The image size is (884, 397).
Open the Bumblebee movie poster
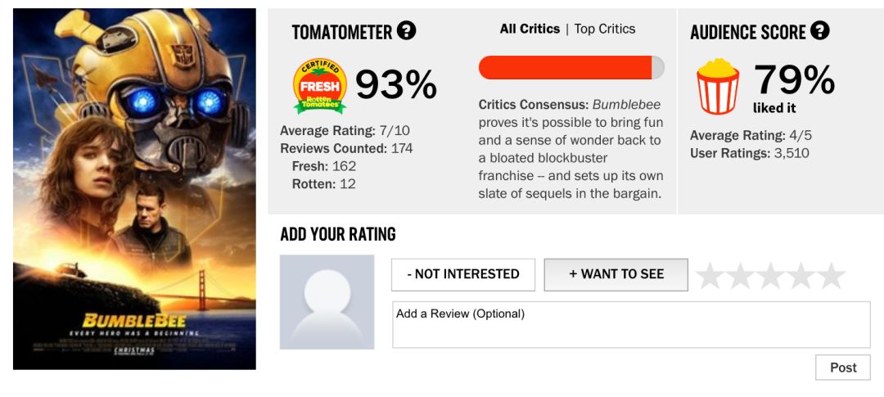135,189
